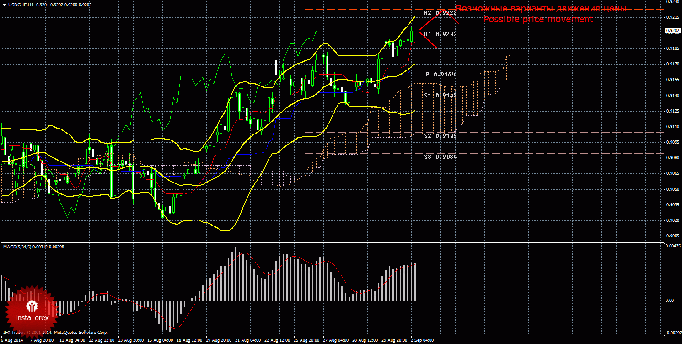
Task: Click the red 'Possible price movement' text
Action: pos(538,20)
